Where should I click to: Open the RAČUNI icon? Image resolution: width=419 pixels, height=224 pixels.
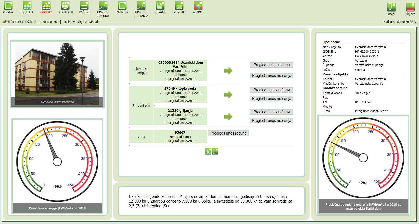pyautogui.click(x=84, y=6)
